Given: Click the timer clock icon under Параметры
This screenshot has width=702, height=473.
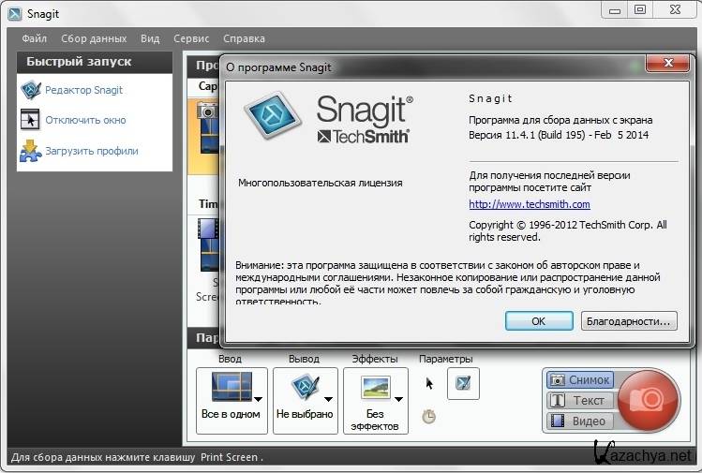Looking at the screenshot, I should tap(429, 417).
